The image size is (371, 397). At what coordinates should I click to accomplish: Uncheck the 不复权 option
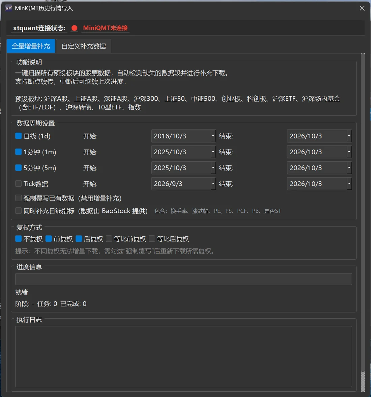pos(19,239)
